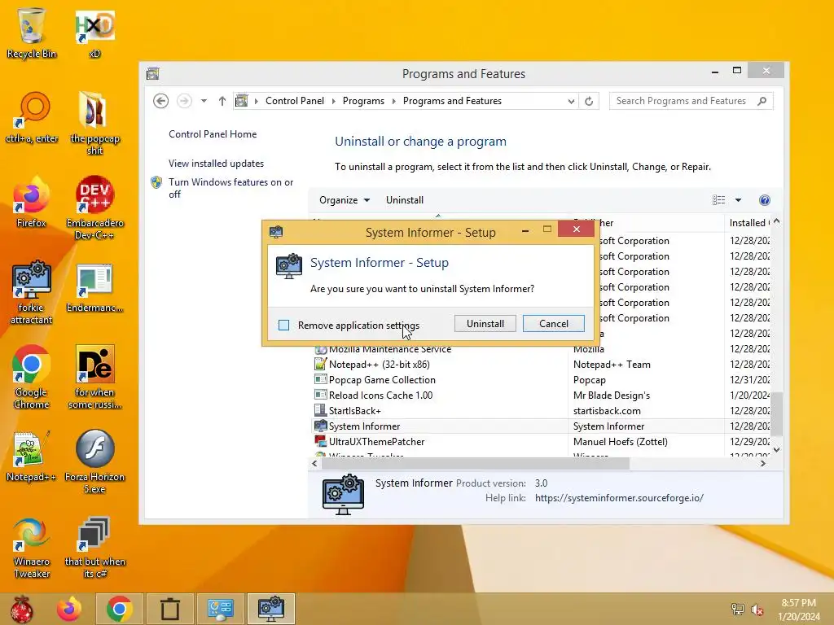Select 'that but when its c#' desktop icon
This screenshot has height=625, width=834.
94,546
